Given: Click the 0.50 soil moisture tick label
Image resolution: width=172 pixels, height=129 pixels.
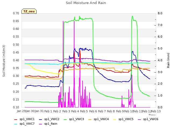Looking at the screenshot, I should click(16, 45).
